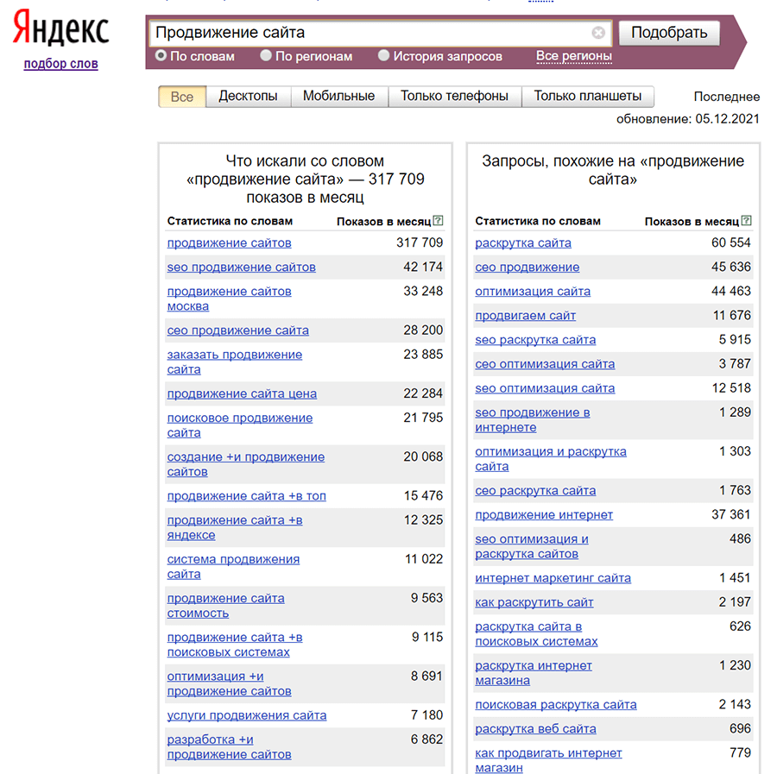Select the «Все» devices tab
The width and height of the screenshot is (777, 774).
tap(181, 96)
